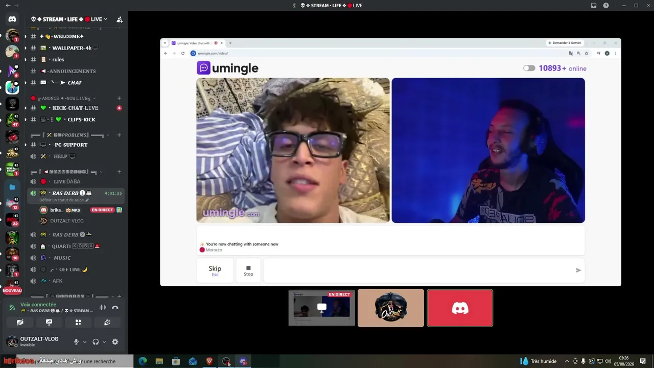The image size is (654, 368).
Task: Open Discord inbox icon in title bar
Action: [594, 6]
